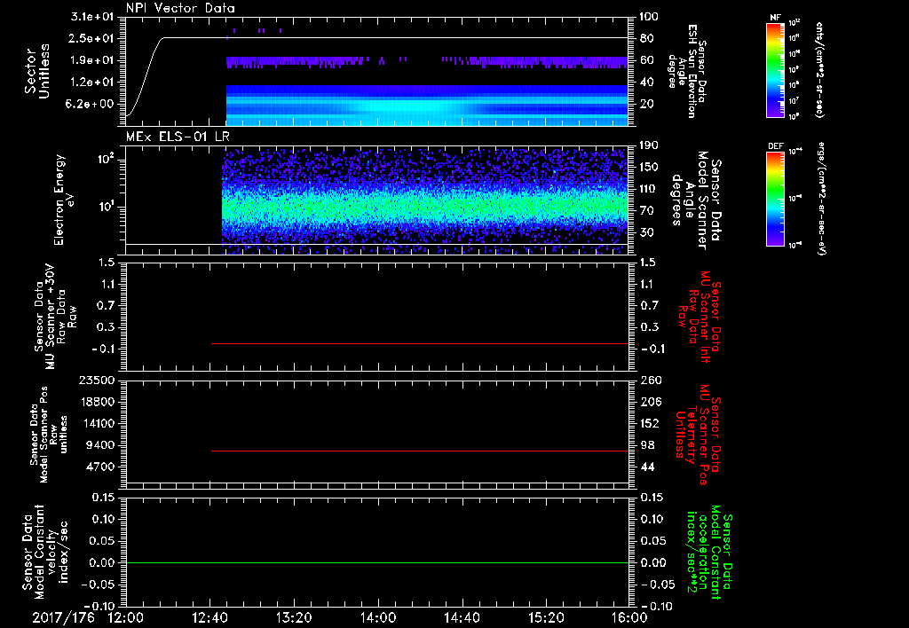Click the DEF color scale bar
909x628 pixels.
[x=775, y=199]
